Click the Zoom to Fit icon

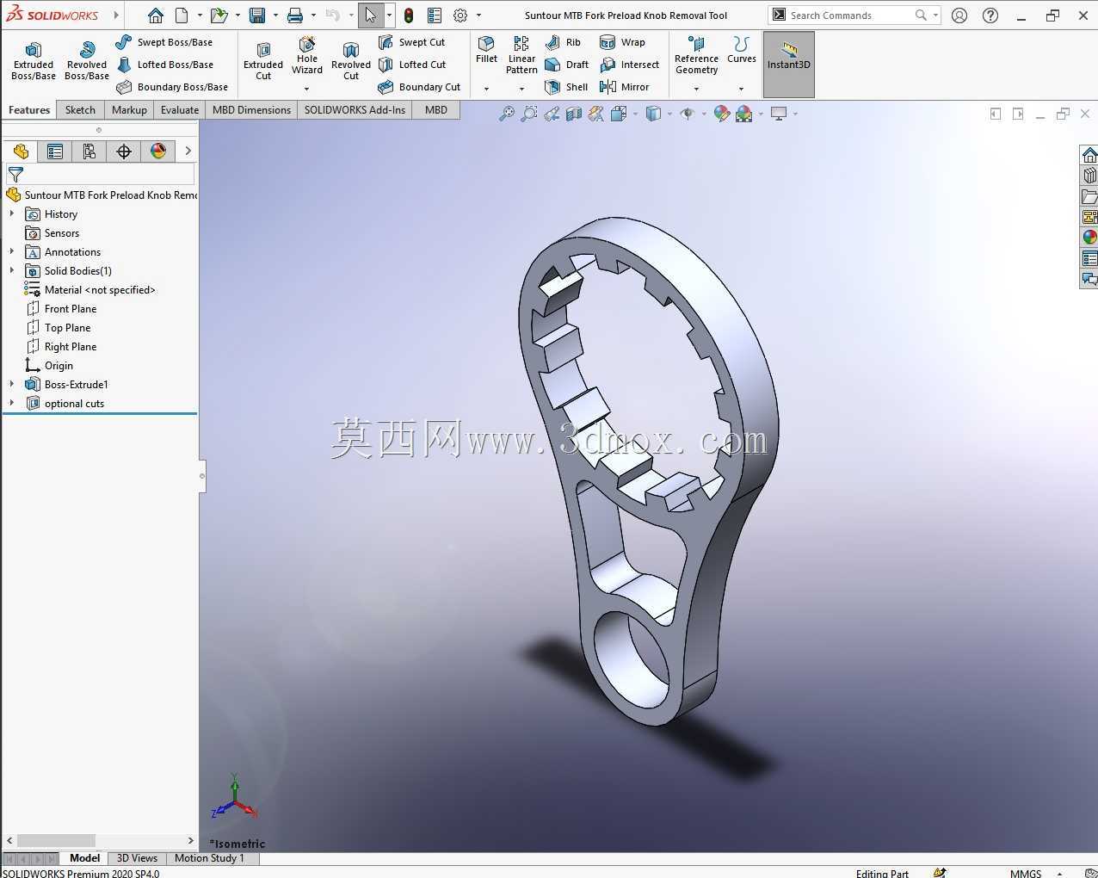pos(507,114)
